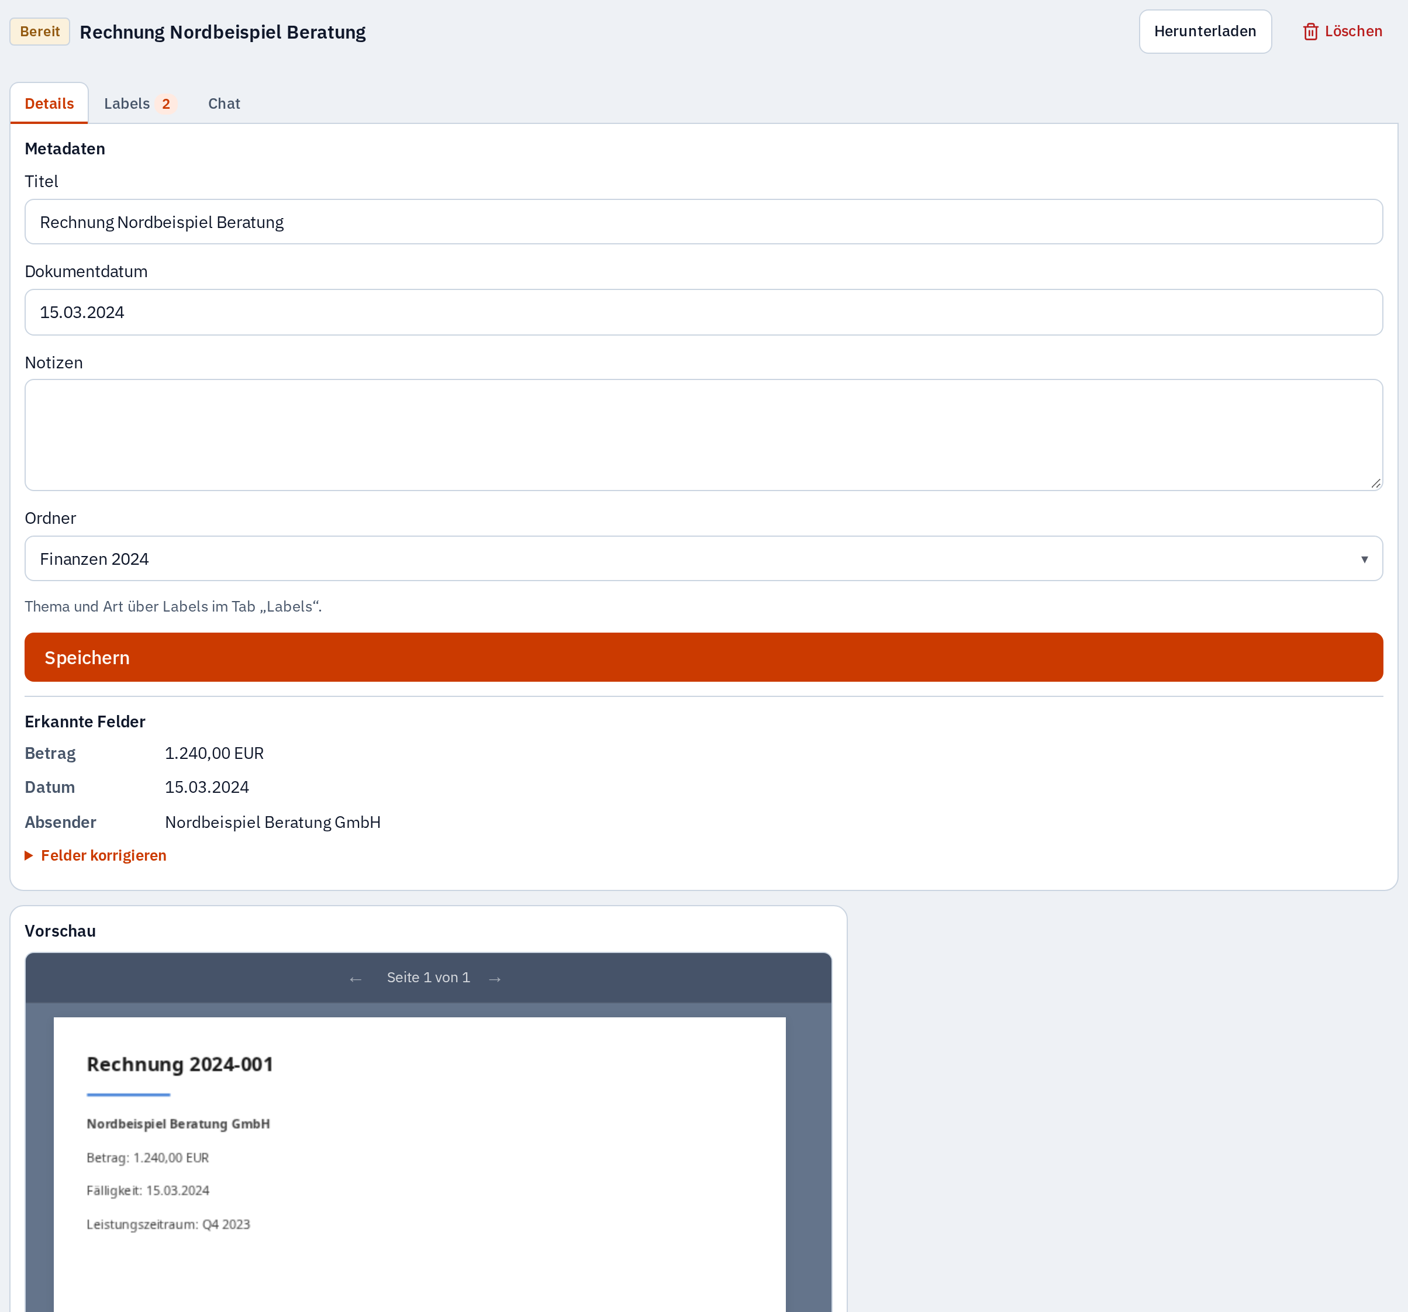Image resolution: width=1408 pixels, height=1312 pixels.
Task: Open the Labels tab
Action: (x=140, y=103)
